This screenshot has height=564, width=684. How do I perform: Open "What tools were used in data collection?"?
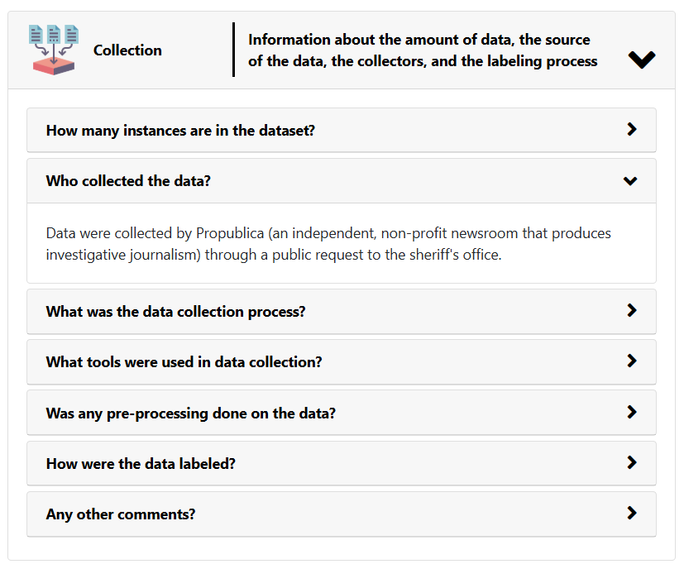[184, 362]
